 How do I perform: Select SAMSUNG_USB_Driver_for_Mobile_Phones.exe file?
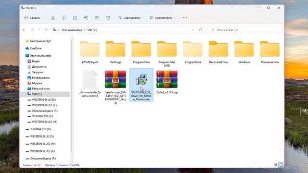click(141, 85)
